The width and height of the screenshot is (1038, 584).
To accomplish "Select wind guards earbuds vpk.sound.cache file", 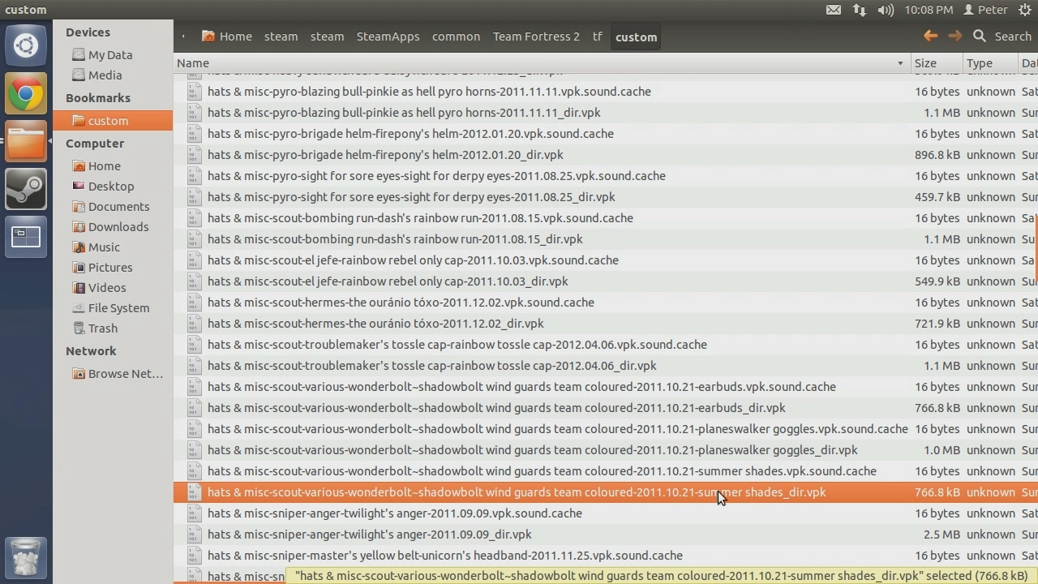I will point(521,387).
